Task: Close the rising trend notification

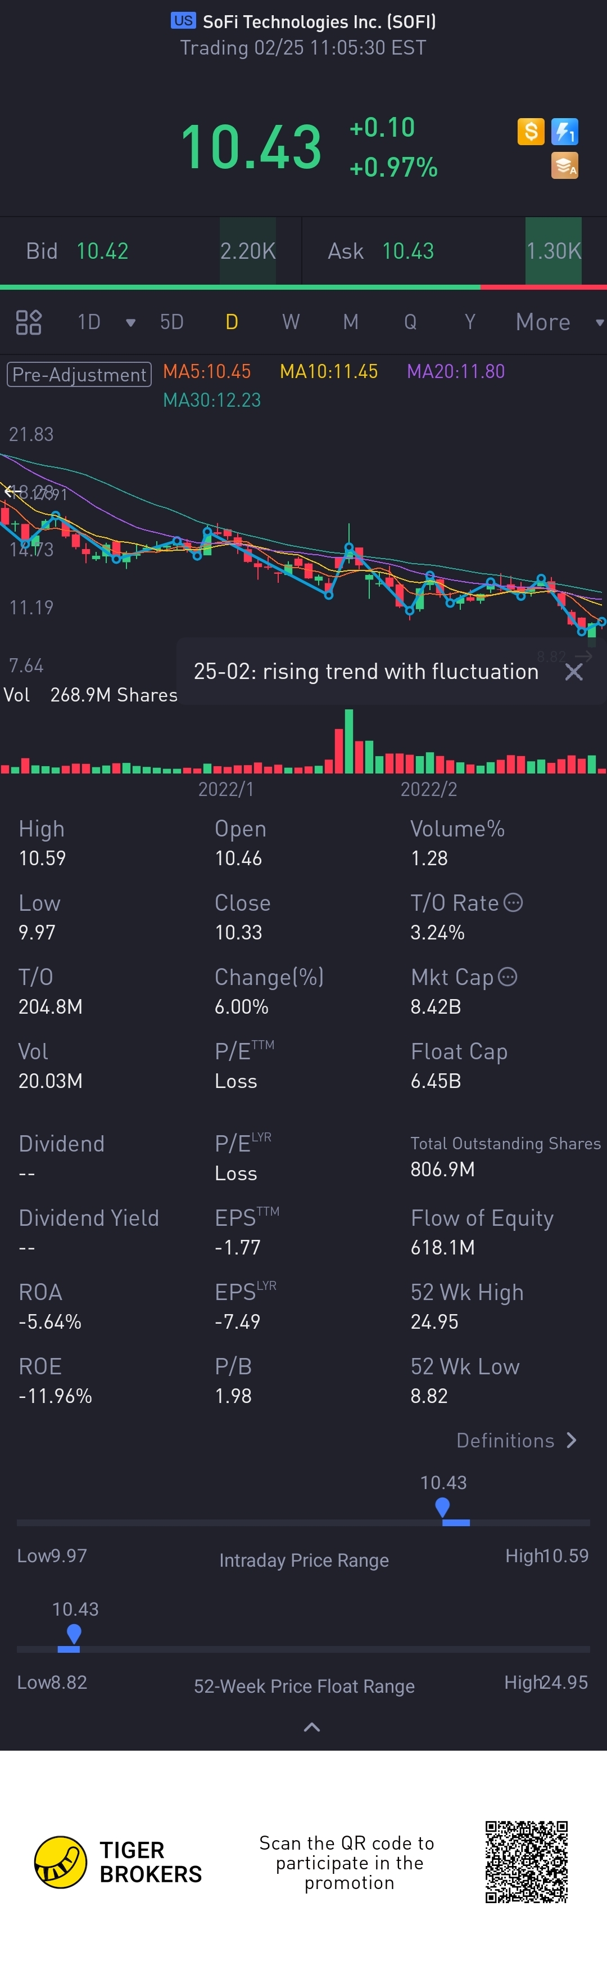Action: pyautogui.click(x=573, y=672)
